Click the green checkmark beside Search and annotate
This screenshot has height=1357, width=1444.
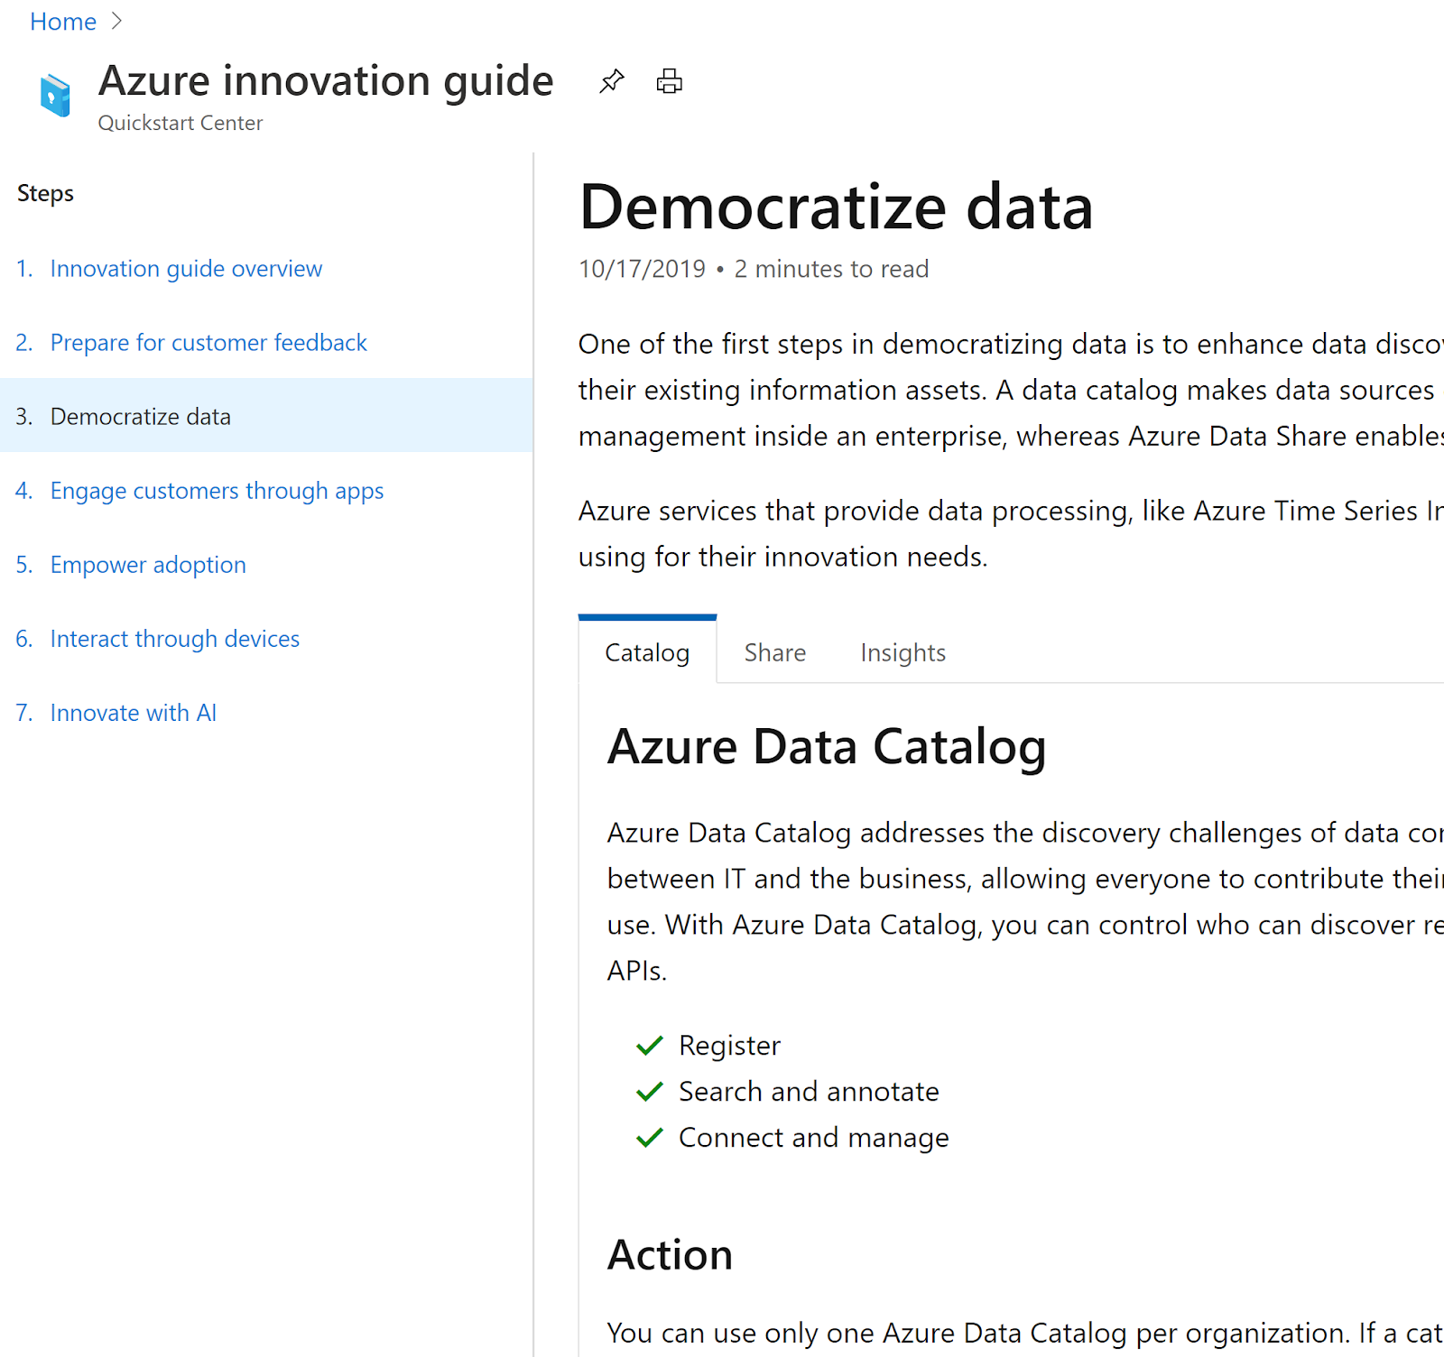pos(650,1092)
